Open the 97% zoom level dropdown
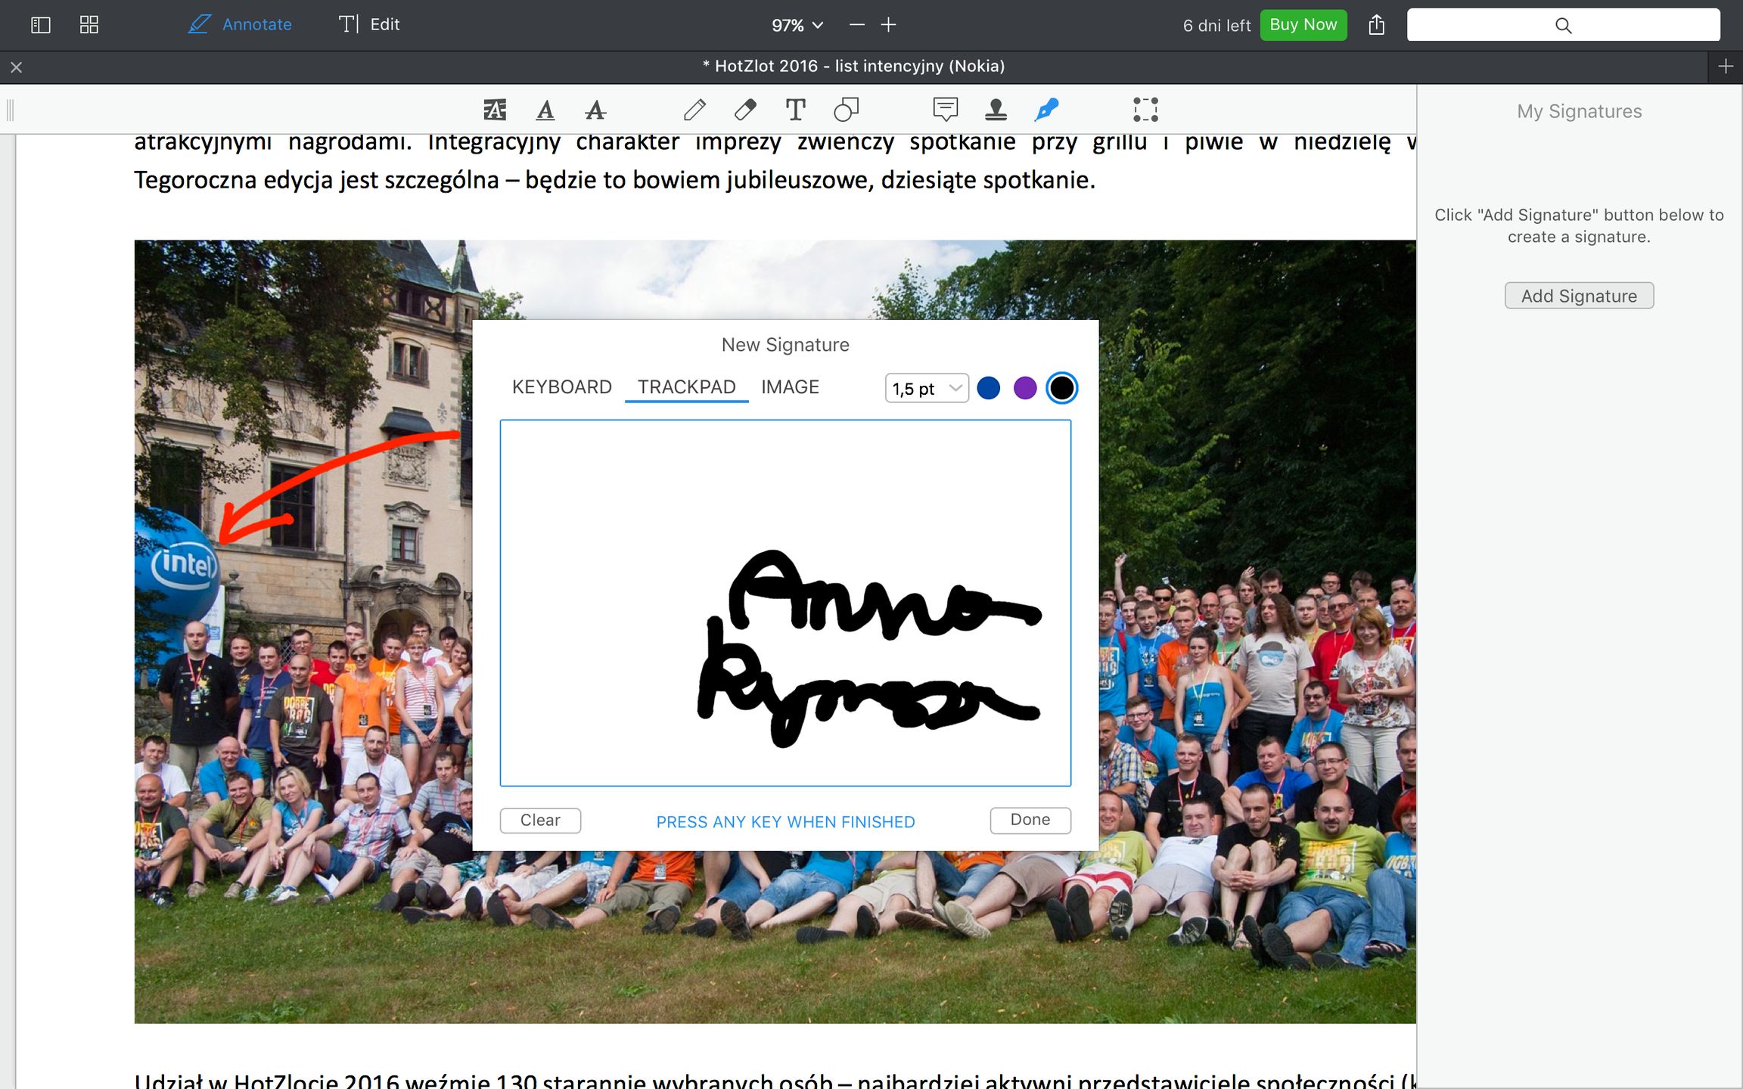1743x1089 pixels. [797, 25]
